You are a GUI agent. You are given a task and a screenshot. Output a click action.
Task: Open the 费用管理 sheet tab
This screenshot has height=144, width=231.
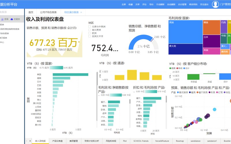[x=74, y=141]
